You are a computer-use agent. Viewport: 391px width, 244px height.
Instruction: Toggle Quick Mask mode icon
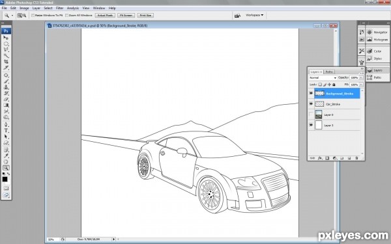click(6, 188)
